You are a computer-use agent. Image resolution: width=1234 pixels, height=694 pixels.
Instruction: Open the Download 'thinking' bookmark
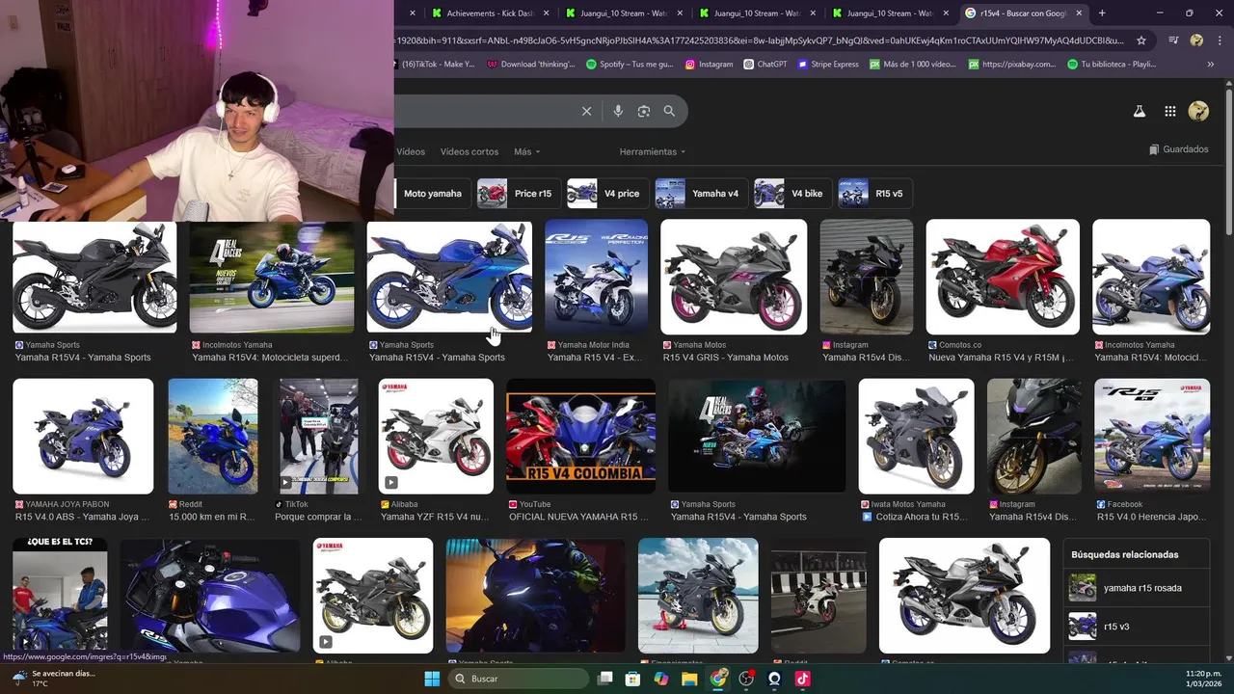click(531, 65)
